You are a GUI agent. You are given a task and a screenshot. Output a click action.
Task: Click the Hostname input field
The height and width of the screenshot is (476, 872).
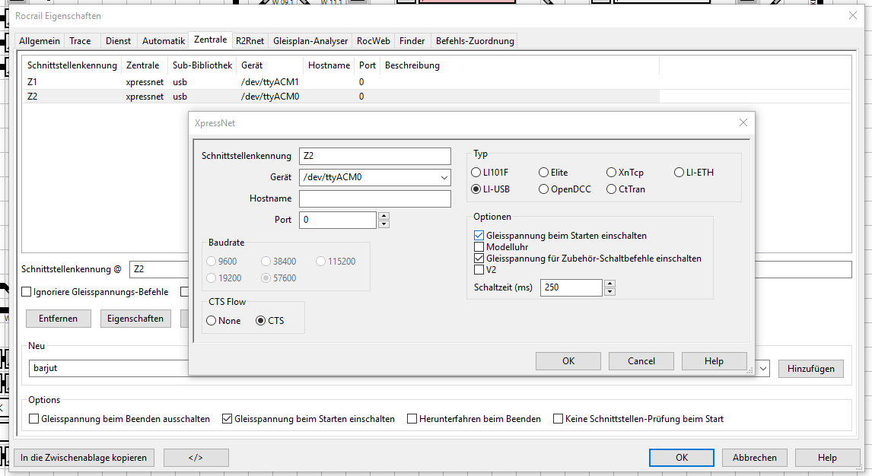point(374,198)
